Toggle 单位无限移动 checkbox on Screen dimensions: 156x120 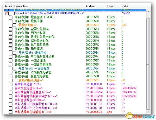coord(10,45)
